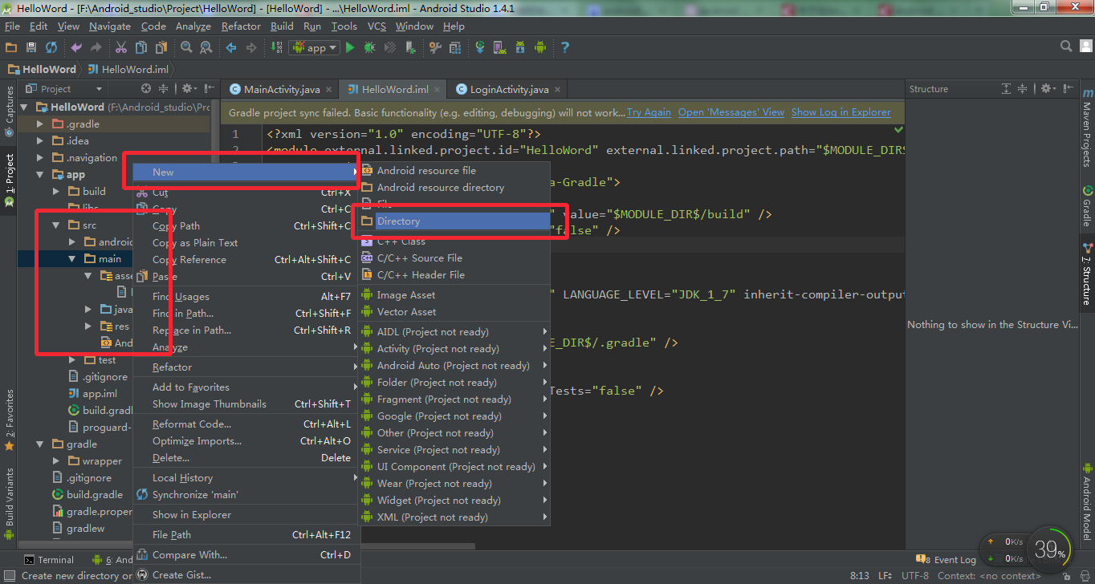Click the Replace toolbar icon
Screen dimensions: 1095x584
pyautogui.click(x=206, y=47)
